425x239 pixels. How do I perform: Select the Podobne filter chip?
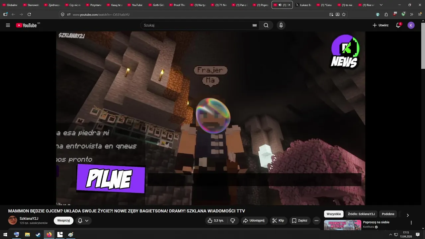pos(388,214)
